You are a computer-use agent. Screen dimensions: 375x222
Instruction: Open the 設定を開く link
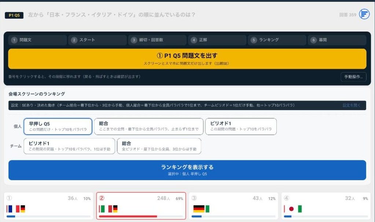tap(351, 105)
